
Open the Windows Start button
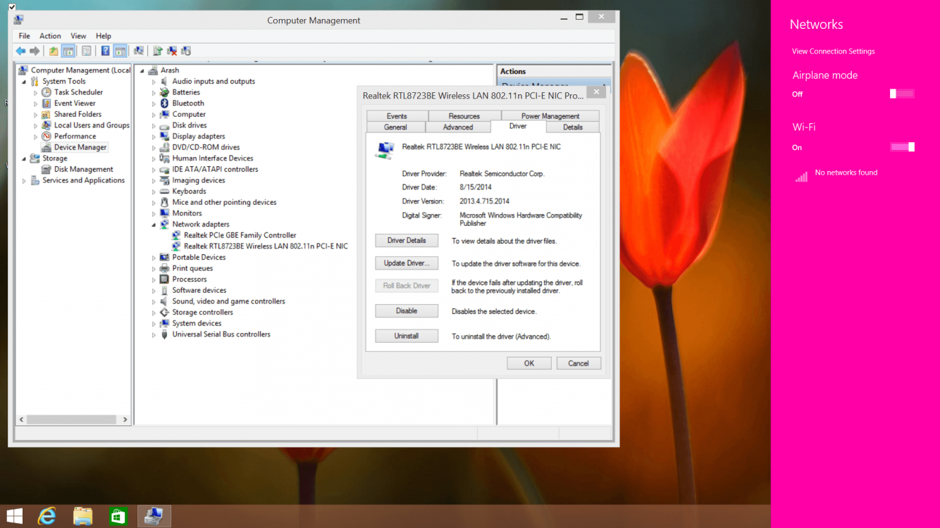pos(14,516)
